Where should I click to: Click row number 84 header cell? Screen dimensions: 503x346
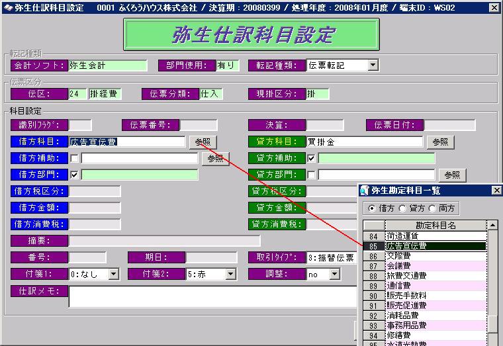pyautogui.click(x=374, y=236)
